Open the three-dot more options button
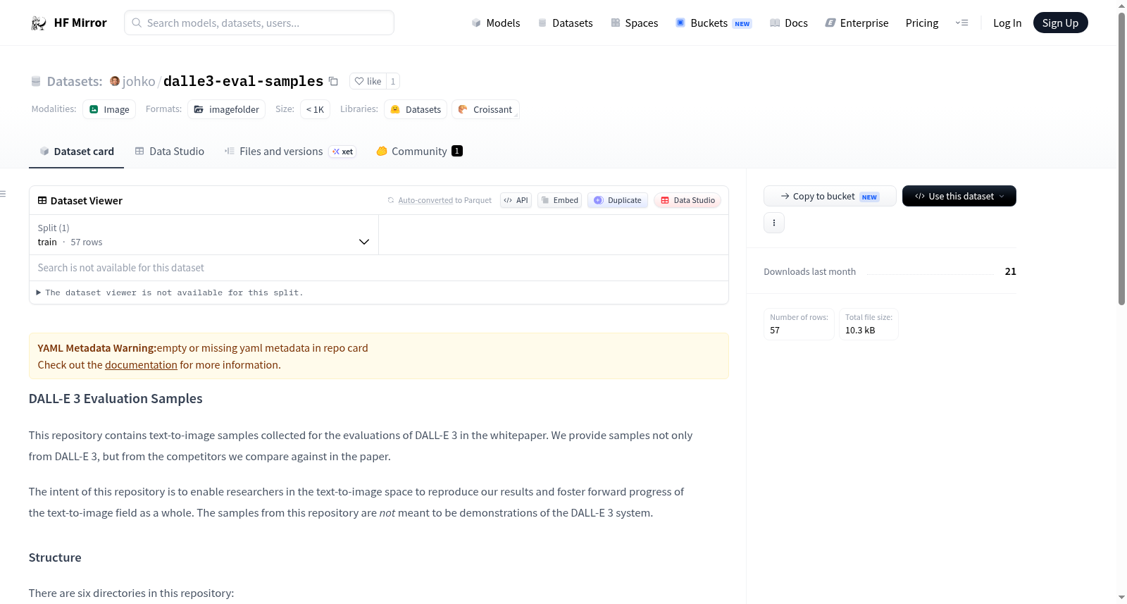Viewport: 1127px width, 604px height. click(774, 223)
